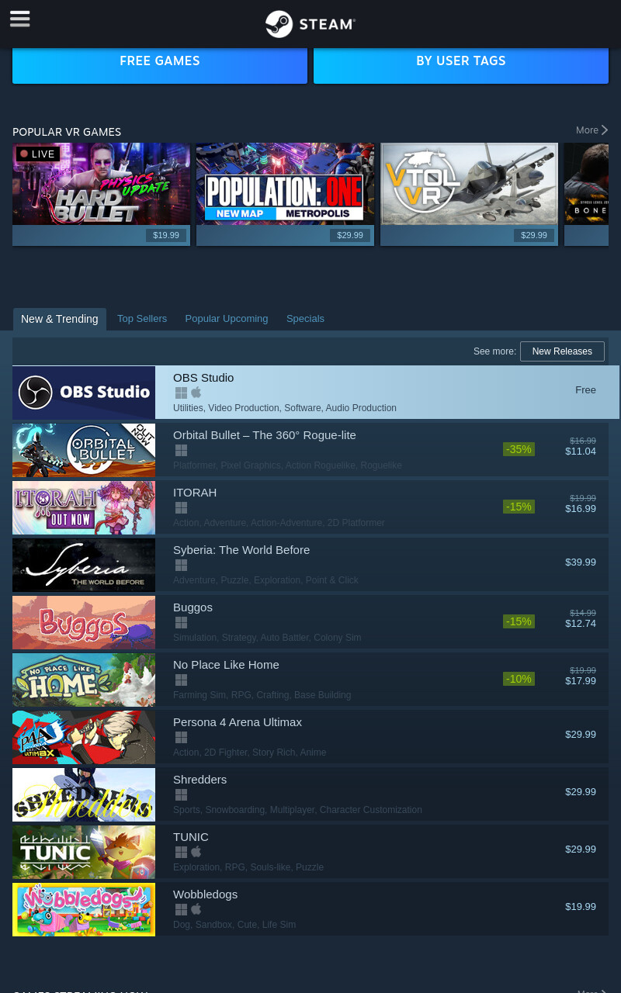Select the New & Trending tab
The width and height of the screenshot is (621, 993).
point(60,319)
